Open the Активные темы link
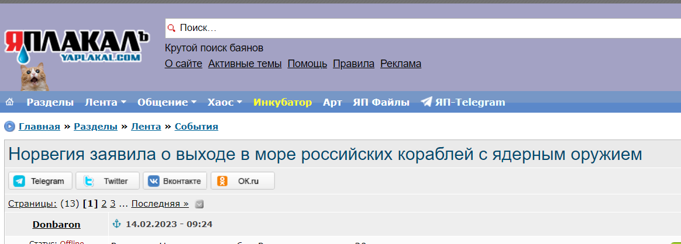This screenshot has width=681, height=244. click(245, 64)
